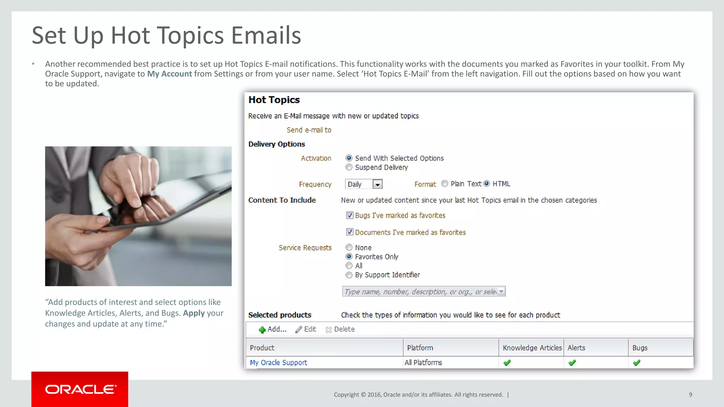The height and width of the screenshot is (407, 724).
Task: Select Send With Selected Options radio
Action: (349, 158)
